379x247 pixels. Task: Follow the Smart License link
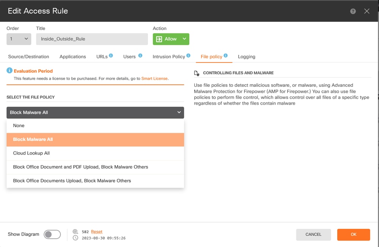point(154,78)
